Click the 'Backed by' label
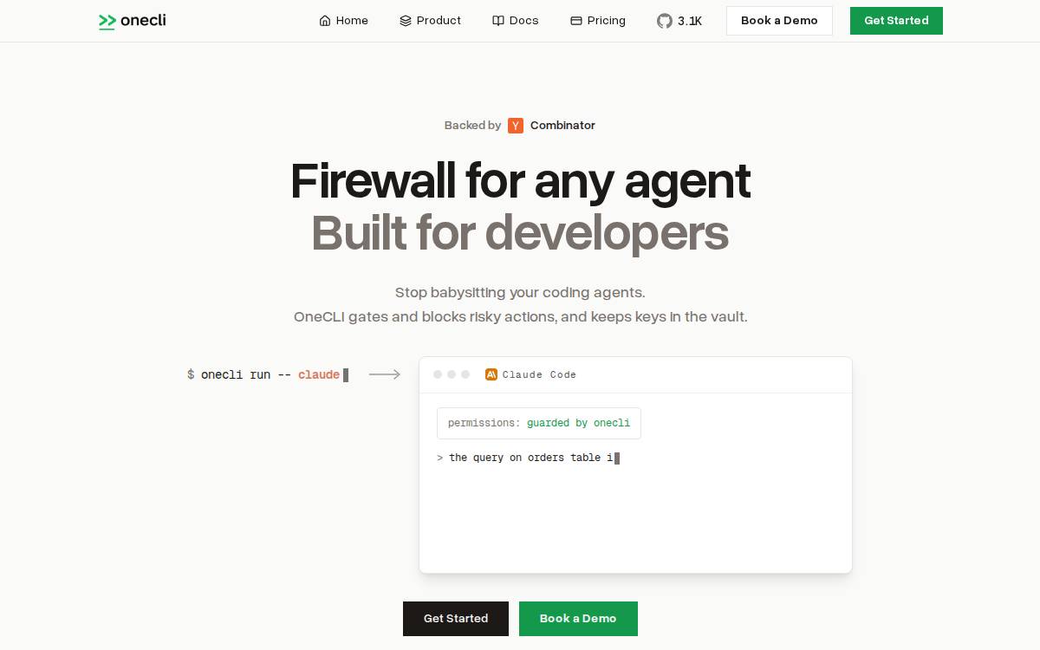 coord(472,126)
